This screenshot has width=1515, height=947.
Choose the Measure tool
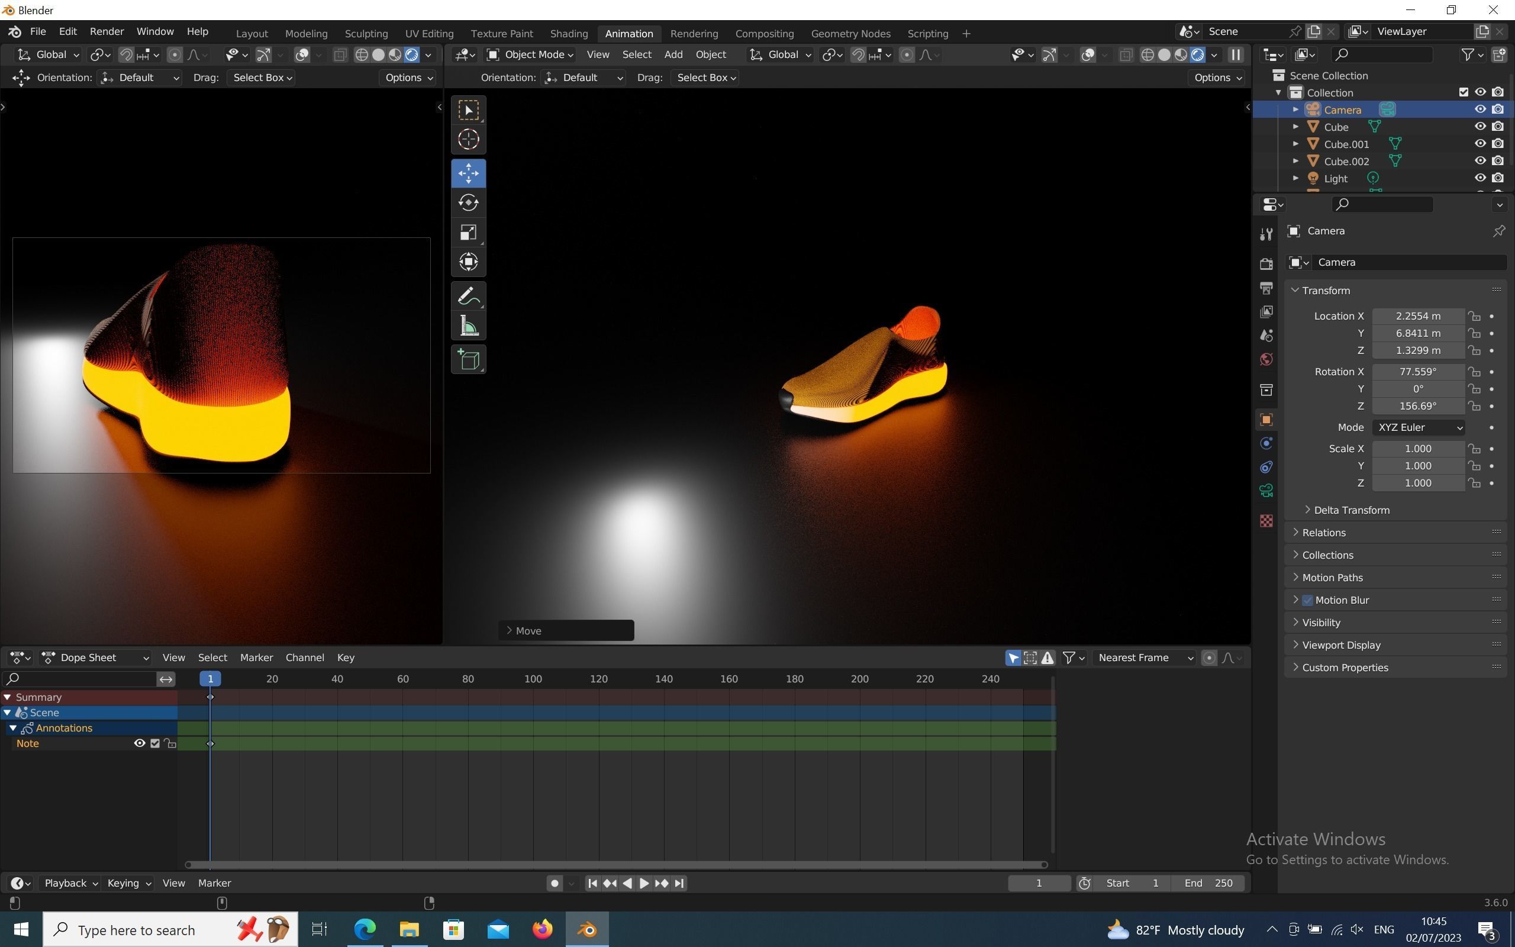pos(468,326)
